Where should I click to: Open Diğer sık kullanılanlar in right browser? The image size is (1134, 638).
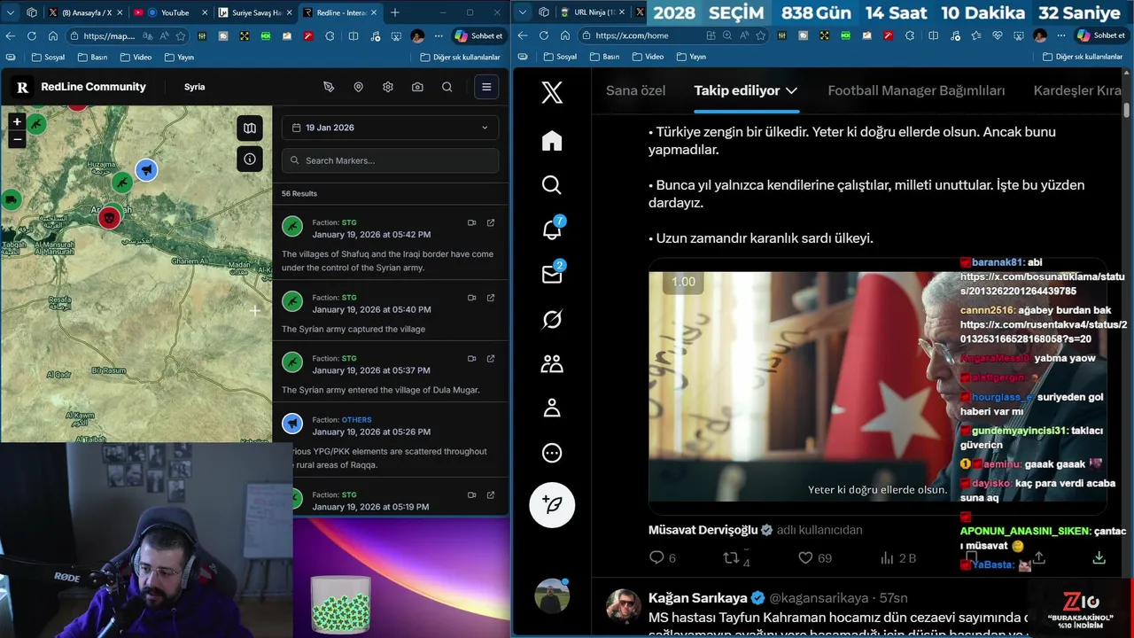(x=1082, y=57)
